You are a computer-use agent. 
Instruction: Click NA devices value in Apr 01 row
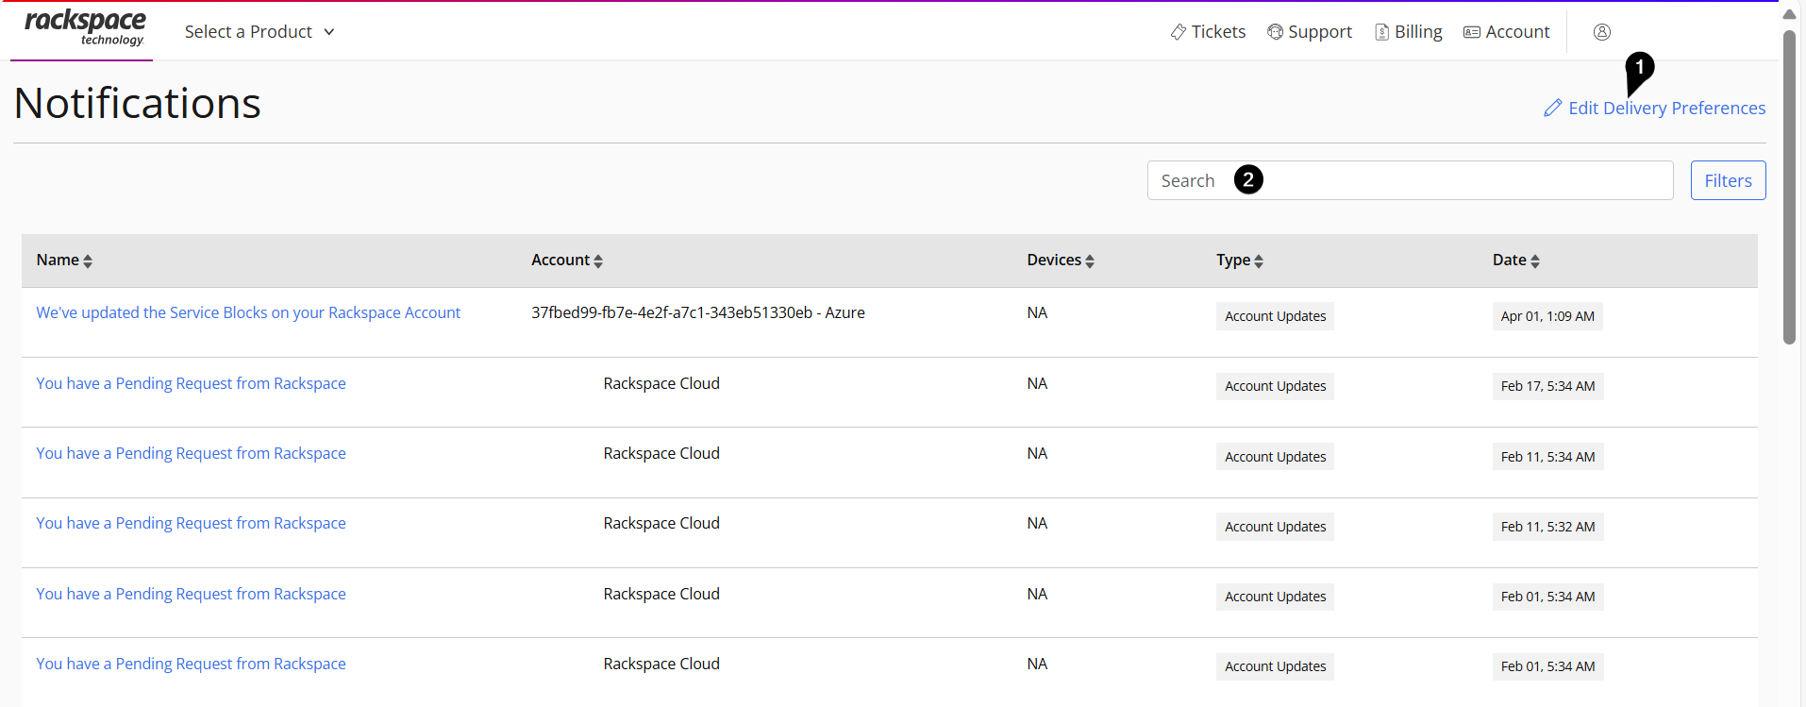click(x=1037, y=312)
